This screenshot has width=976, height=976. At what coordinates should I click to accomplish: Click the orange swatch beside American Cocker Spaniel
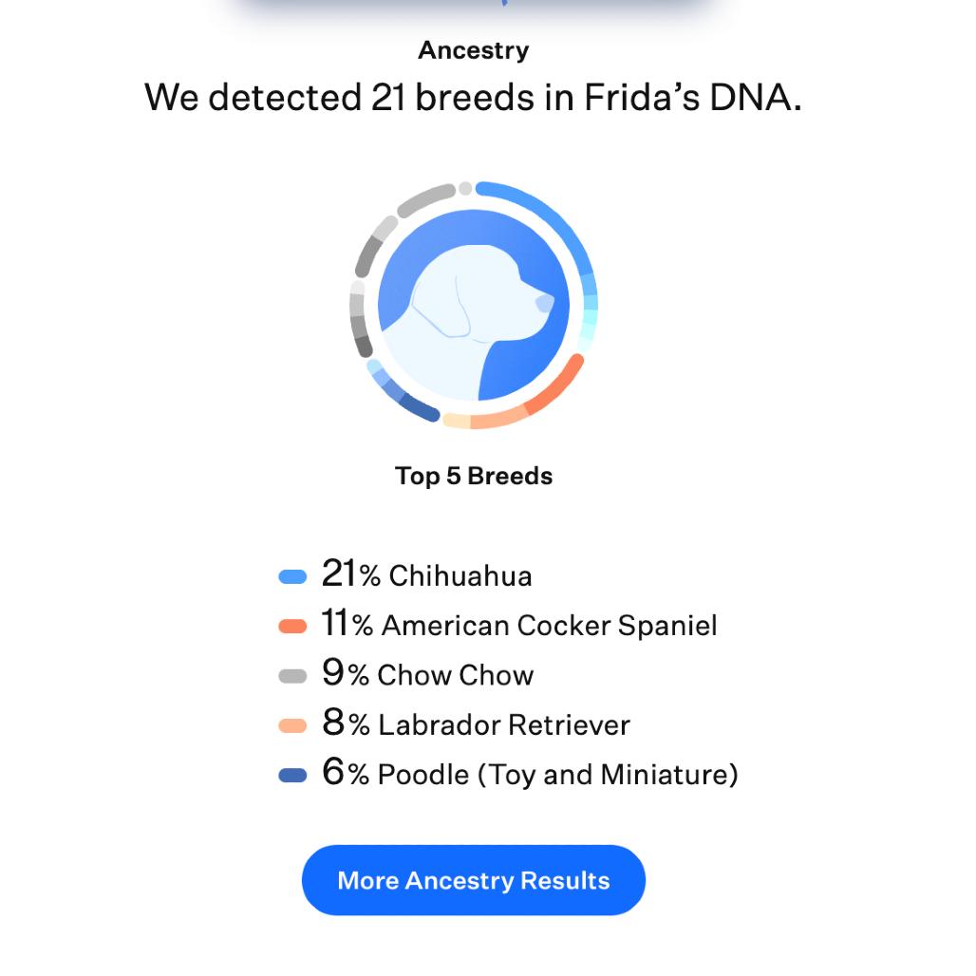[292, 627]
